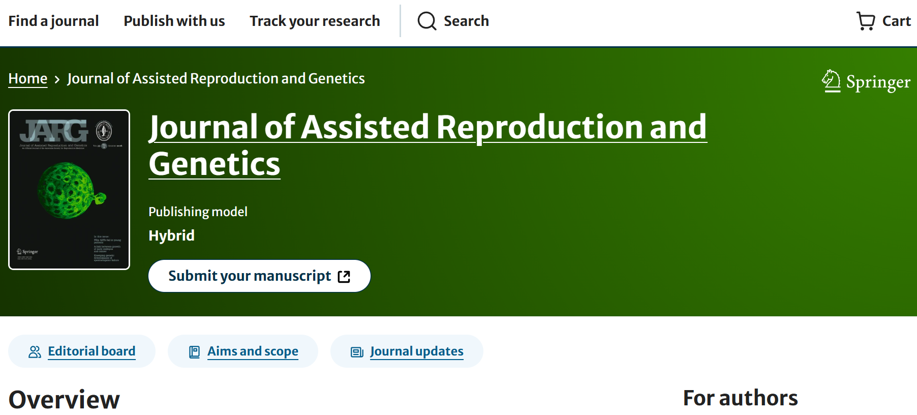This screenshot has height=415, width=917.
Task: Click the Aims and scope book icon
Action: pyautogui.click(x=194, y=352)
